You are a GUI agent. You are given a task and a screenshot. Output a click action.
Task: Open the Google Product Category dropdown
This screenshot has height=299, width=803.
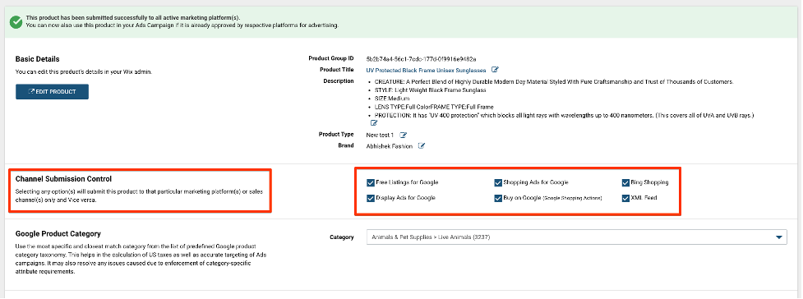point(577,237)
